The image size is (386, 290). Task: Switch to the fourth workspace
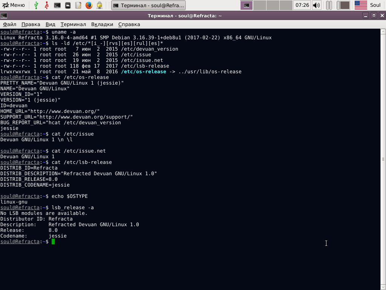click(286, 5)
